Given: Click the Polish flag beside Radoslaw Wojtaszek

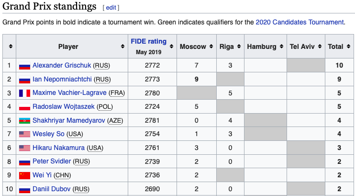Looking at the screenshot, I should tap(24, 107).
